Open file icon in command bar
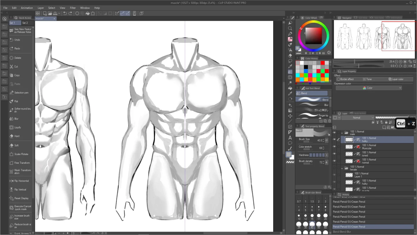This screenshot has height=235, width=417. coord(50,13)
